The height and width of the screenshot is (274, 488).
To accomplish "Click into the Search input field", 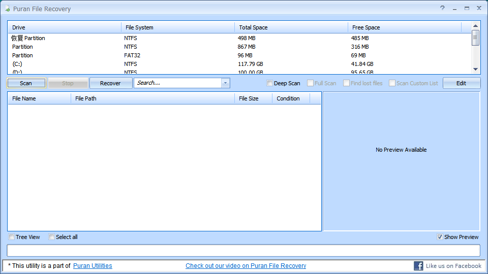I will [x=178, y=83].
